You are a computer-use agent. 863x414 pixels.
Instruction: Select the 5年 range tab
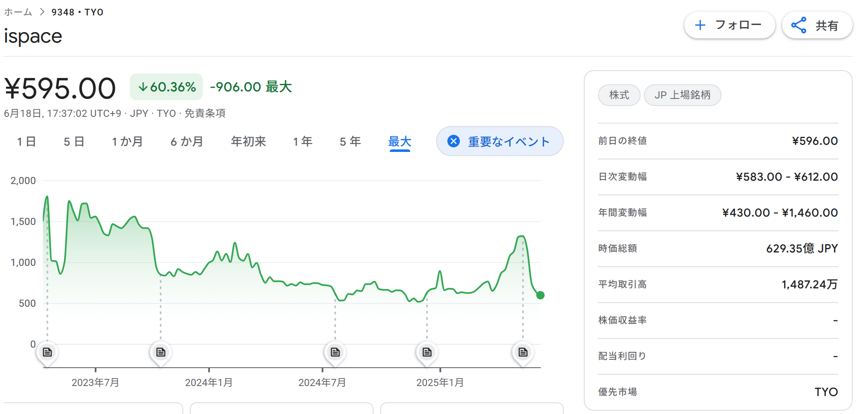click(x=350, y=141)
